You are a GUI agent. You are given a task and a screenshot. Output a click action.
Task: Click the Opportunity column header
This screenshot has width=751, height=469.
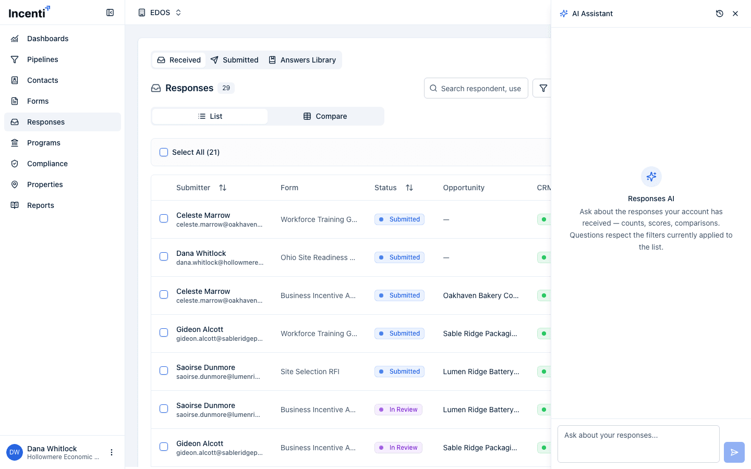click(x=464, y=188)
